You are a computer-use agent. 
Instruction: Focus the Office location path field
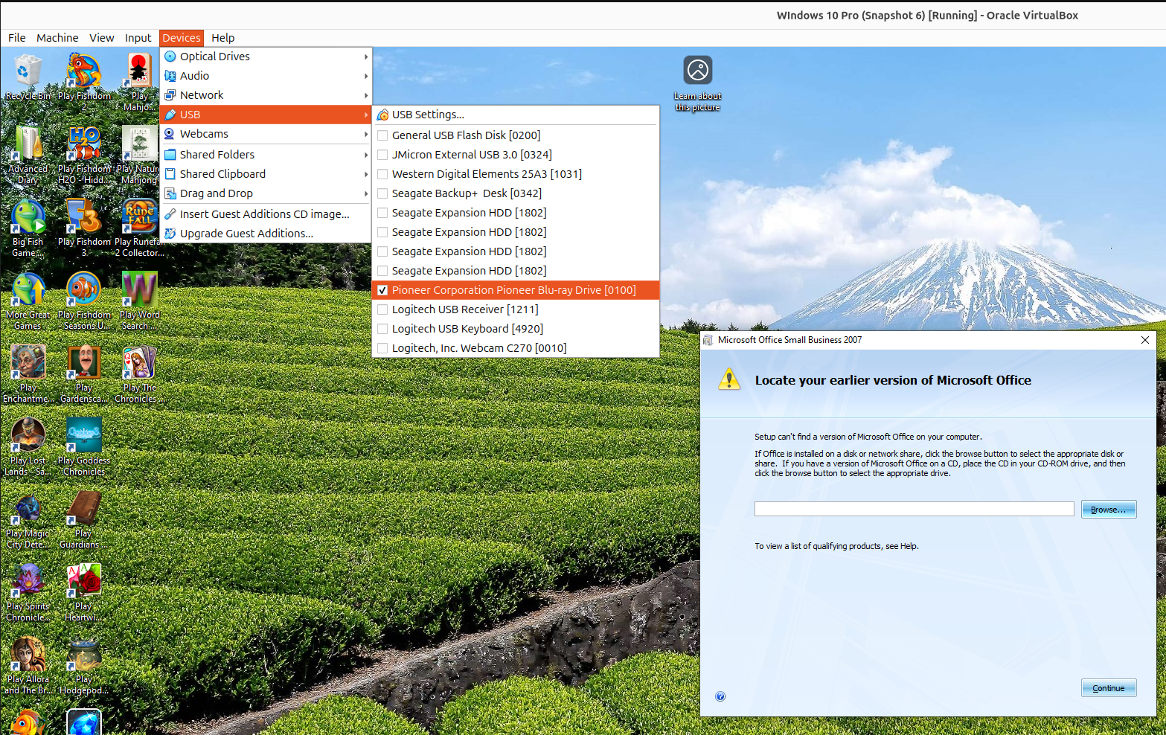point(914,509)
